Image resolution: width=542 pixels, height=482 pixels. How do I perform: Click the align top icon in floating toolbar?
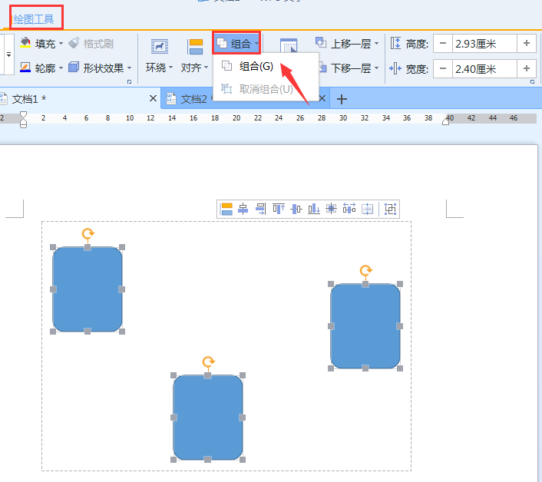pos(279,209)
